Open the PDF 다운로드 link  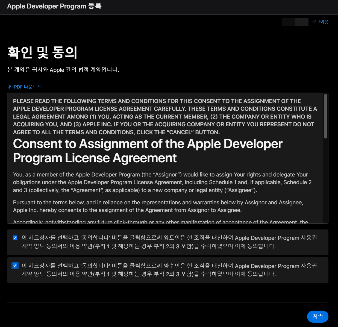click(x=28, y=87)
